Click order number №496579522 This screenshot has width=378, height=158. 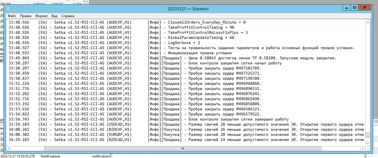[x=248, y=114]
